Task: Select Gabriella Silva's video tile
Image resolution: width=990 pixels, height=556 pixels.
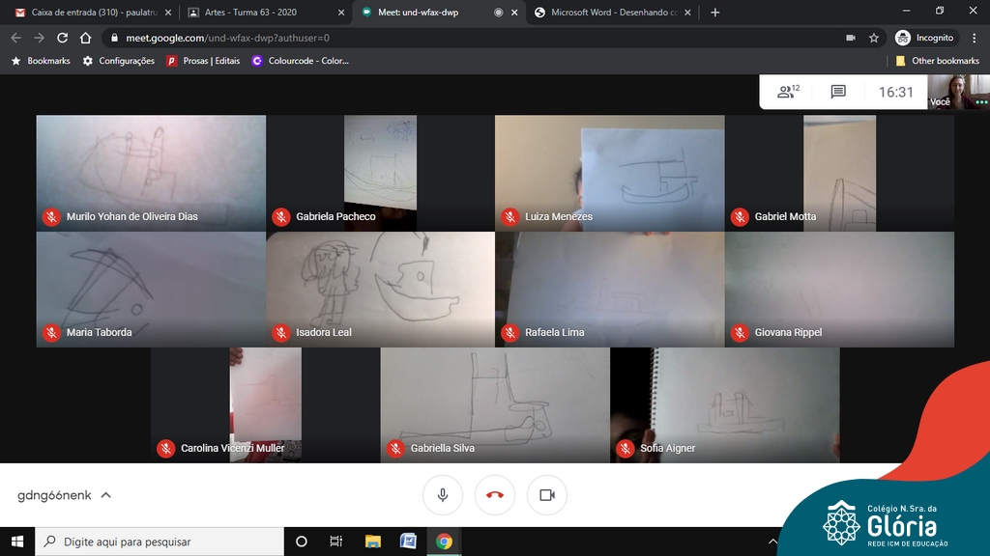Action: pos(495,405)
